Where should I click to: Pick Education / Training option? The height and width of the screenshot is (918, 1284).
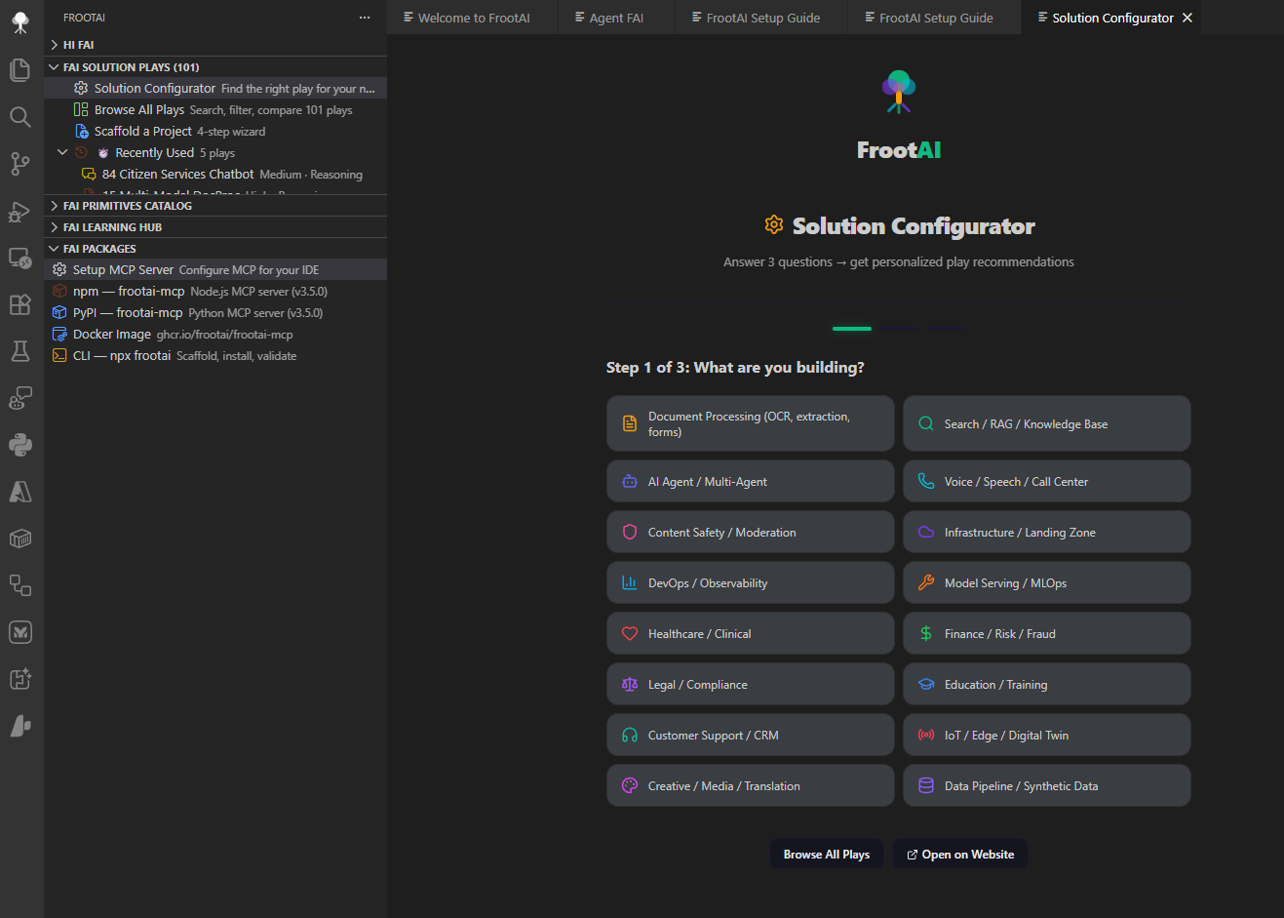click(1046, 684)
